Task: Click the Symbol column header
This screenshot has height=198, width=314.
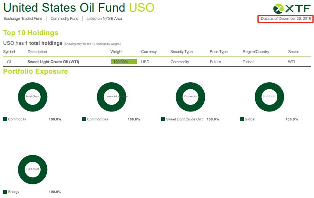Action: pos(9,52)
